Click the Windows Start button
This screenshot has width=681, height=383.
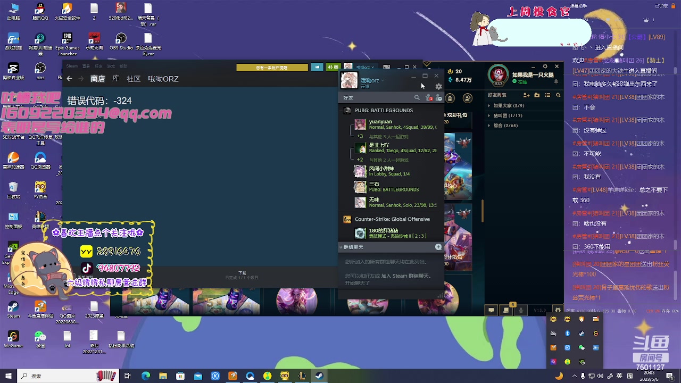(x=8, y=376)
